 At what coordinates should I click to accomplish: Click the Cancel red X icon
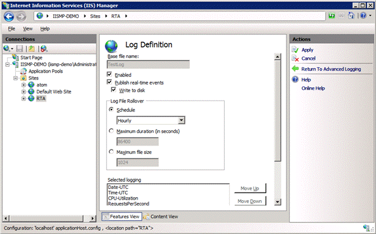(295, 59)
